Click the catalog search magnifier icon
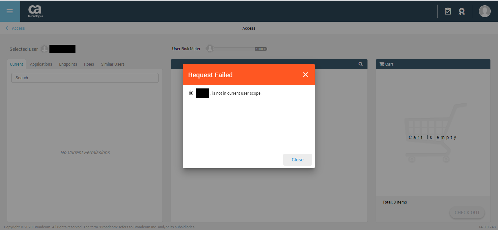Image resolution: width=498 pixels, height=230 pixels. click(x=361, y=64)
